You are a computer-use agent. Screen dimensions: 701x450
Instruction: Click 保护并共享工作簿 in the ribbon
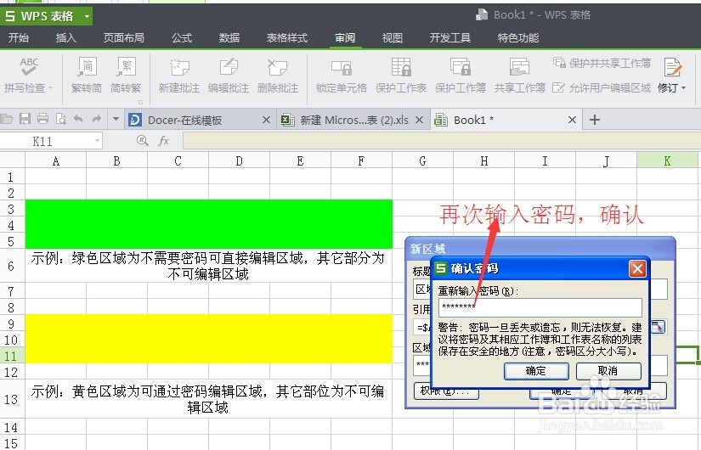point(602,63)
